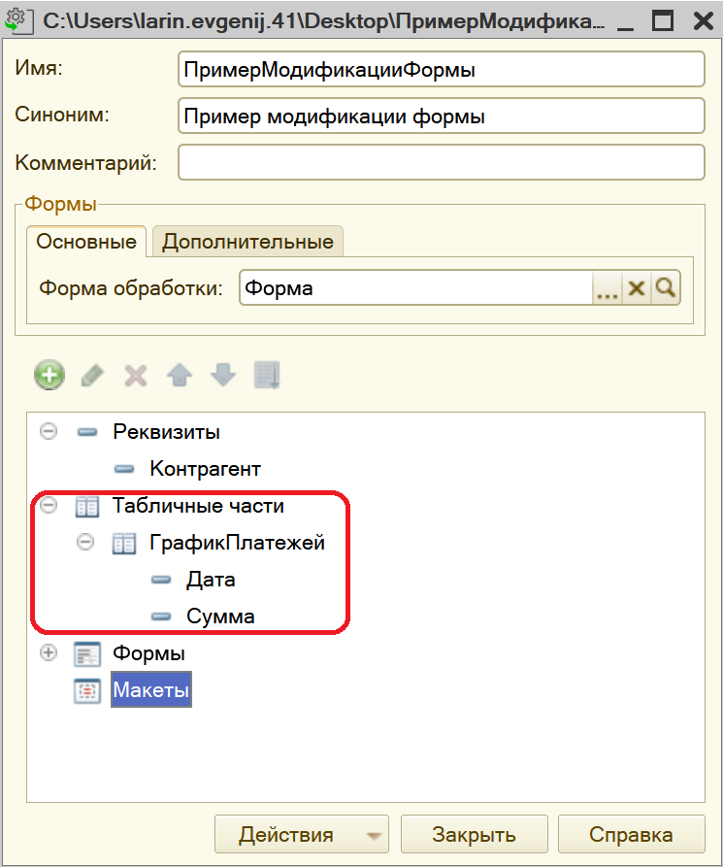This screenshot has height=867, width=723.
Task: Click the Табличные части table icon
Action: pyautogui.click(x=87, y=507)
